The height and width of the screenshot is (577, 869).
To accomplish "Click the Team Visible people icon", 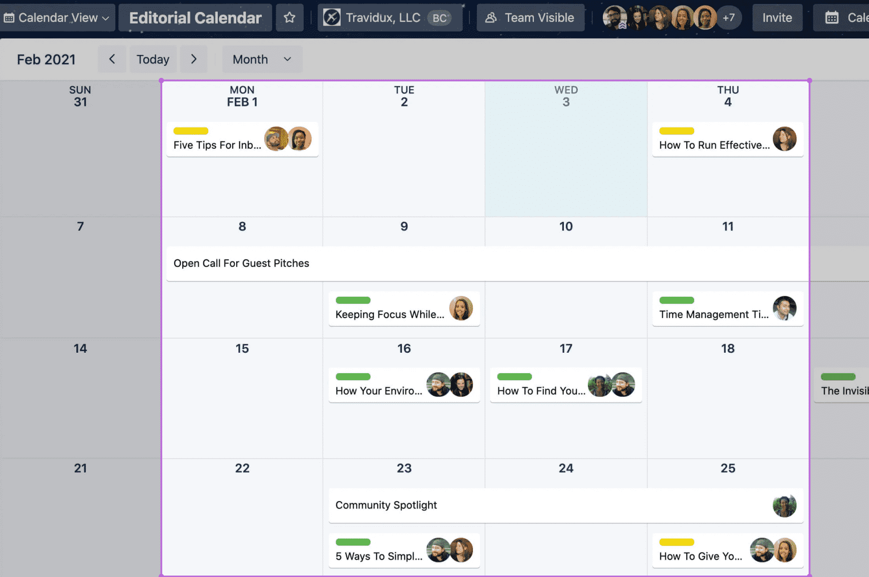I will (x=491, y=18).
